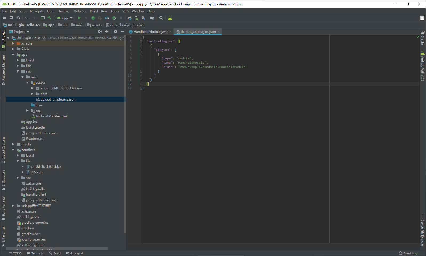Image resolution: width=426 pixels, height=256 pixels.
Task: Expand the cmcid-lib-2.0.1.2.jar node
Action: tap(22, 166)
